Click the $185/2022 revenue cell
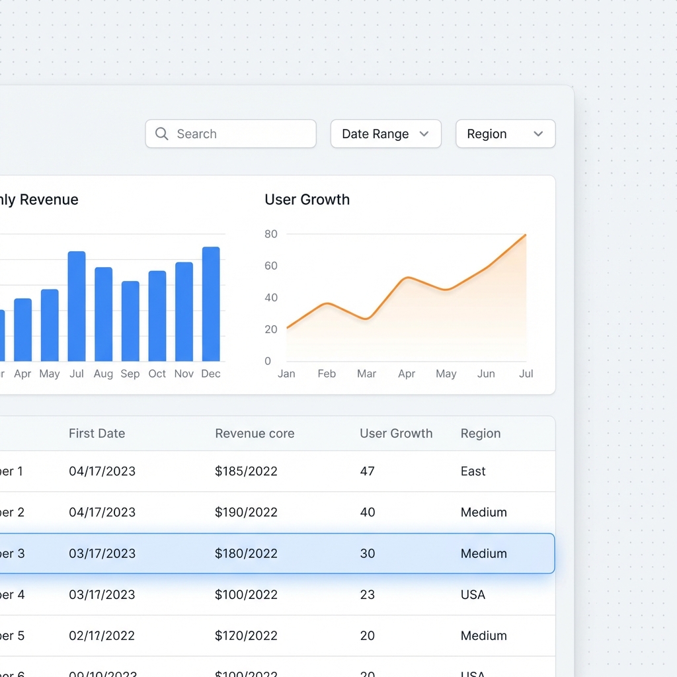677x677 pixels. click(246, 471)
